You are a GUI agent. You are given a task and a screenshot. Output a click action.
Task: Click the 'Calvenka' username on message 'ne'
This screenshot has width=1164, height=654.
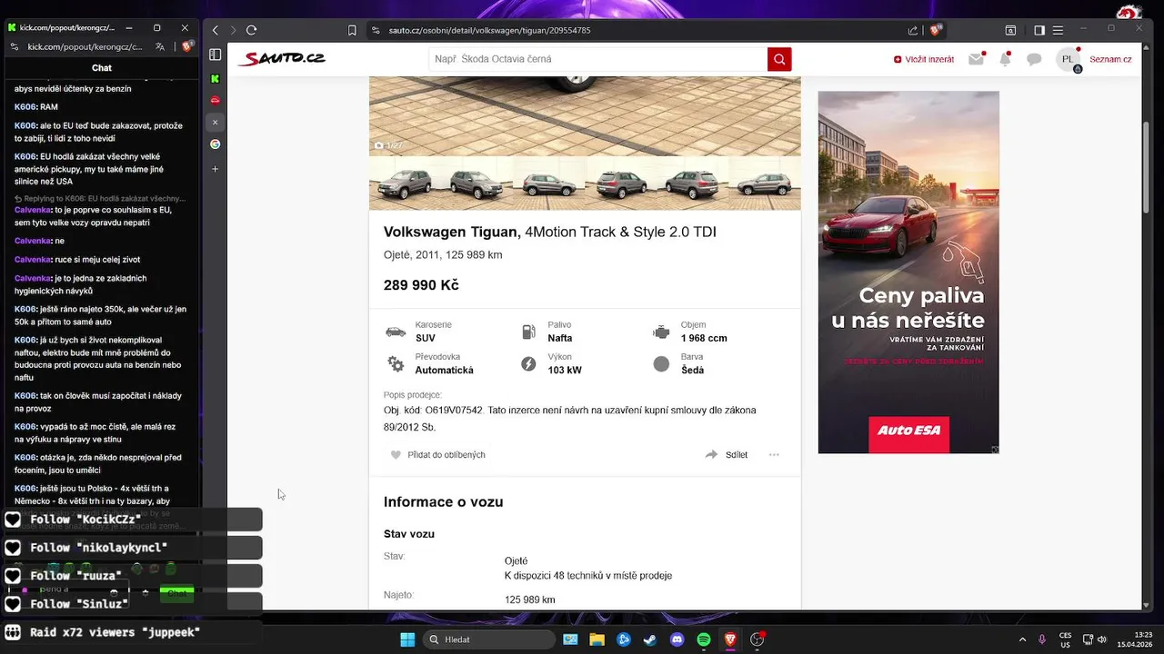[x=33, y=241]
